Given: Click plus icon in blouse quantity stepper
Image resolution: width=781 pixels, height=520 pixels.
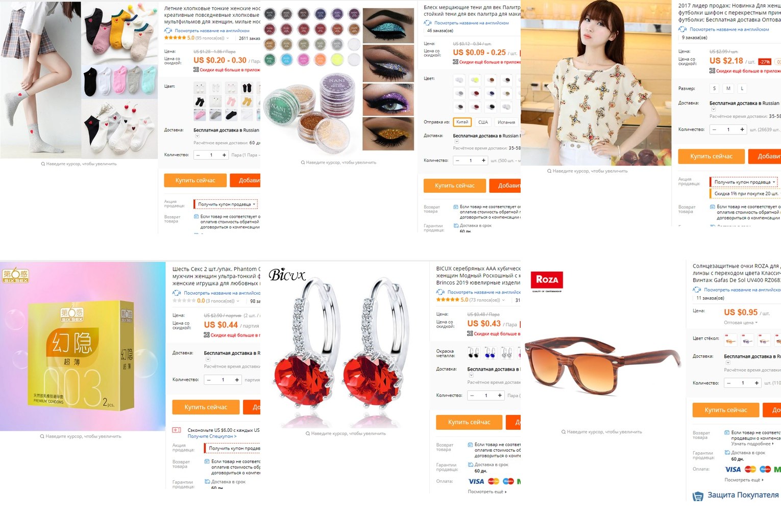Looking at the screenshot, I should 742,129.
